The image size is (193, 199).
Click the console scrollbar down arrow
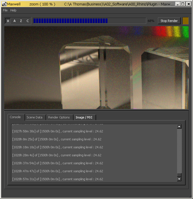coord(179,179)
